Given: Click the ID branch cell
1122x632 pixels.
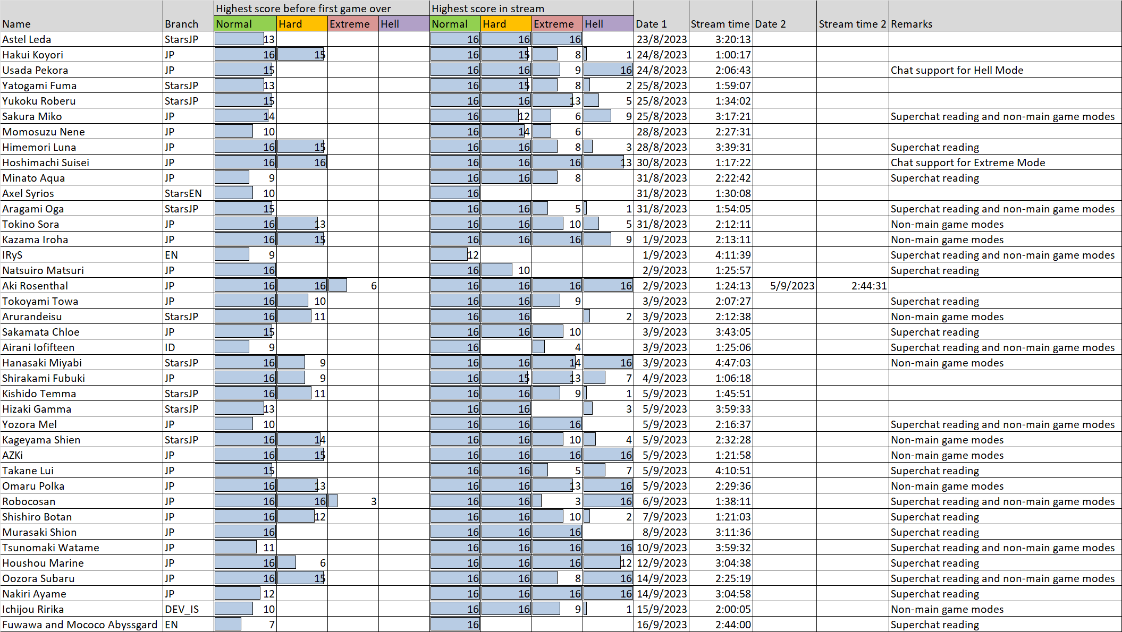Looking at the screenshot, I should click(188, 347).
